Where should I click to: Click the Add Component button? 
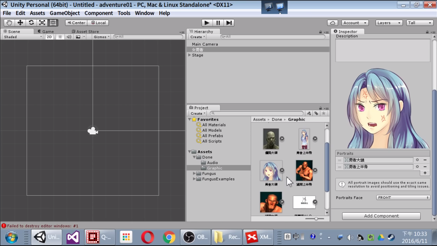click(x=381, y=216)
